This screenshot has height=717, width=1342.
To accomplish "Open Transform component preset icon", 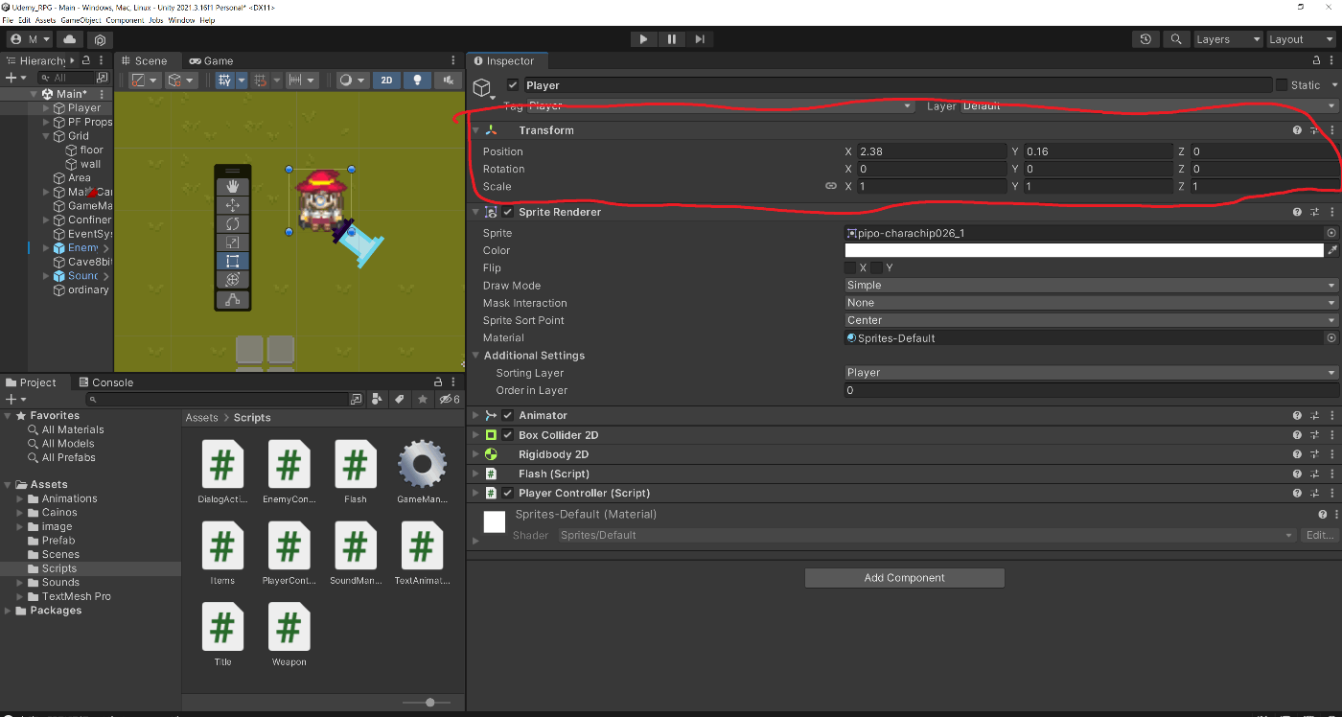I will click(x=1315, y=130).
